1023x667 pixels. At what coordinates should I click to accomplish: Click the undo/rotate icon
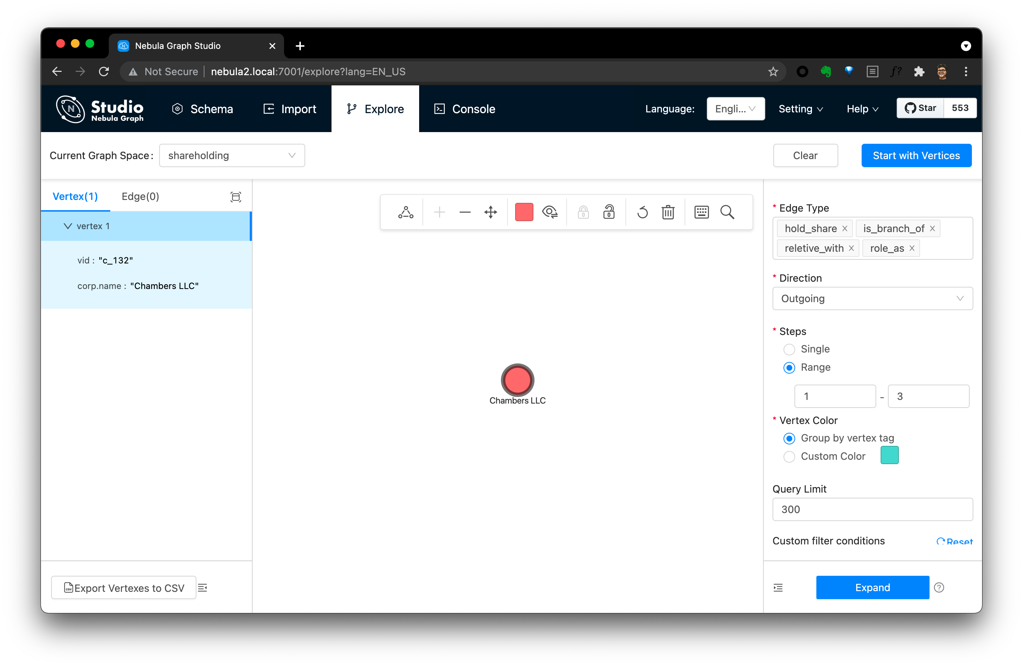point(642,212)
